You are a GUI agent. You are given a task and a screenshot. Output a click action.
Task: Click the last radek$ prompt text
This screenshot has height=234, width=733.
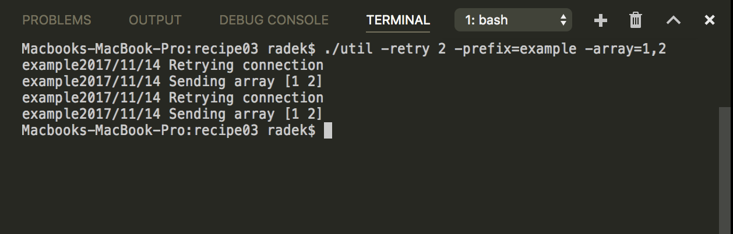click(x=291, y=130)
